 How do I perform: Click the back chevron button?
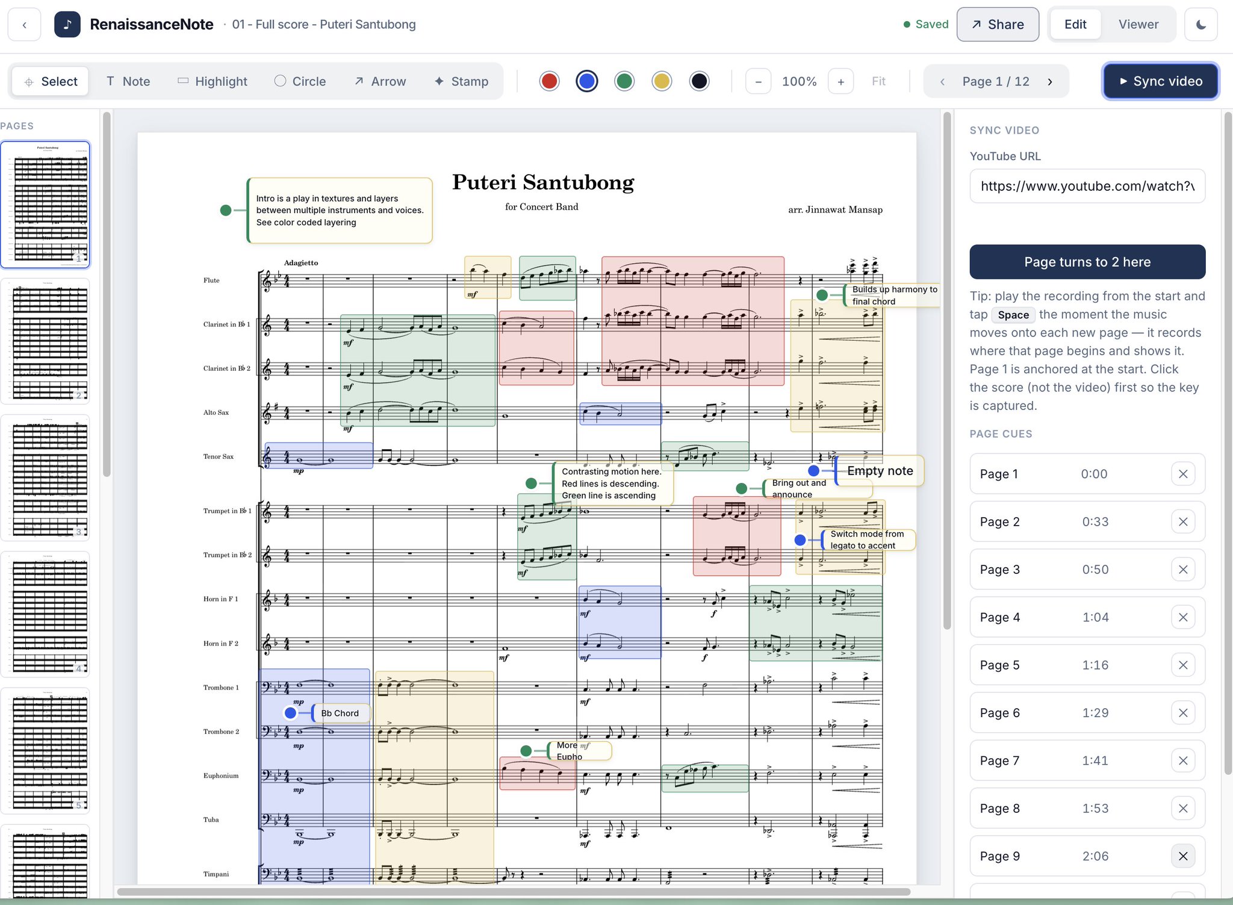pos(24,25)
